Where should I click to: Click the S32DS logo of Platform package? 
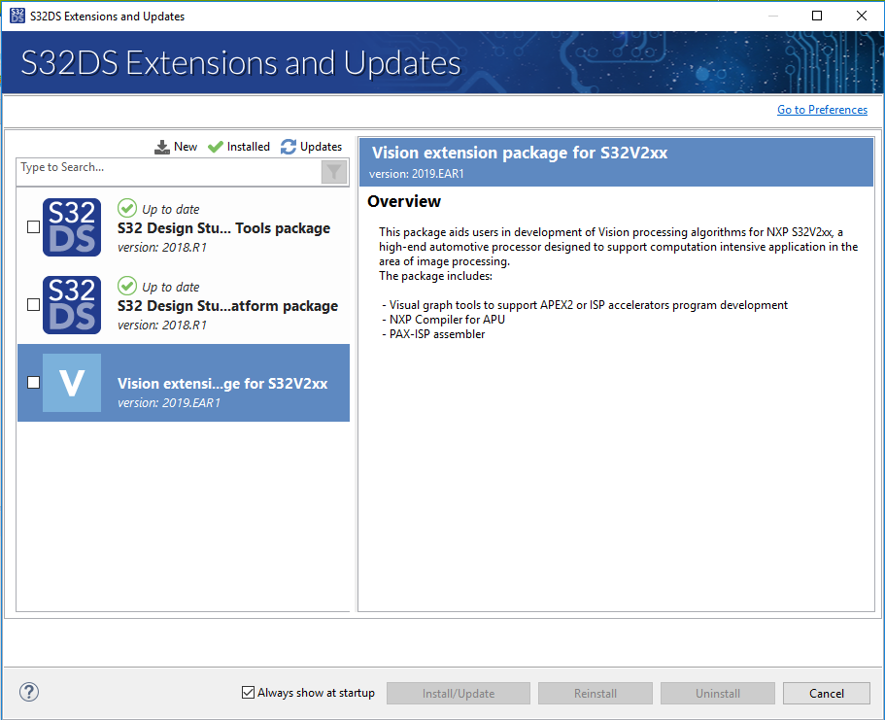pos(72,305)
